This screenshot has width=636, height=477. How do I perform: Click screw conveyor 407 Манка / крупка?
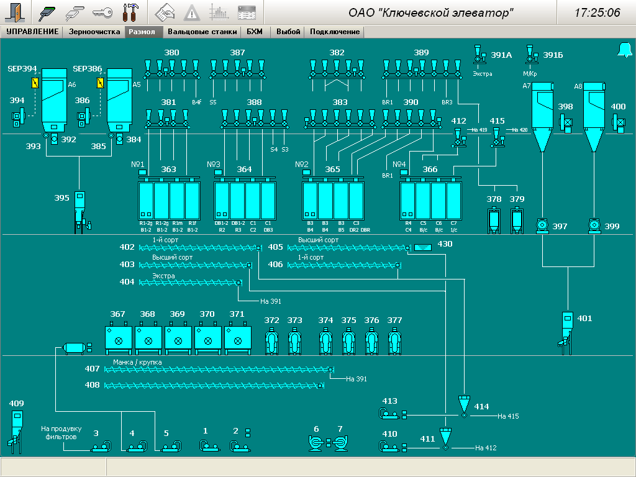217,370
